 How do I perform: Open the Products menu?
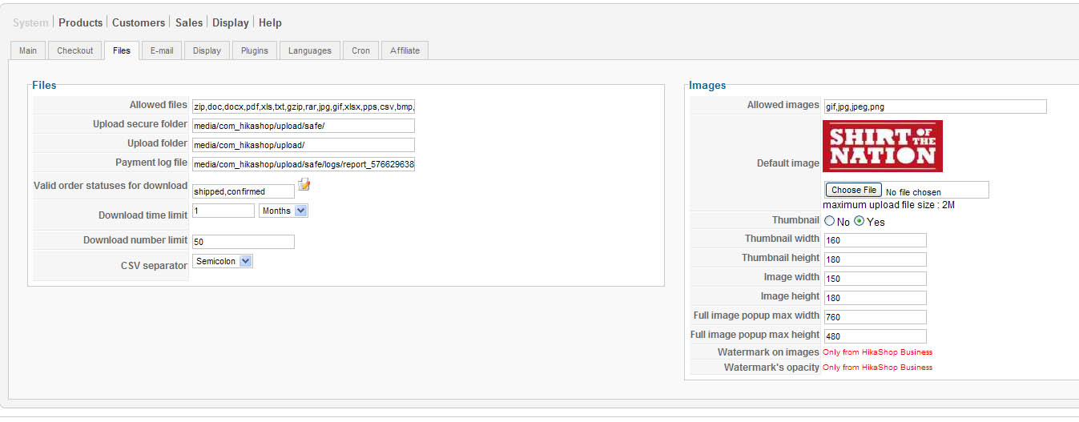point(80,22)
